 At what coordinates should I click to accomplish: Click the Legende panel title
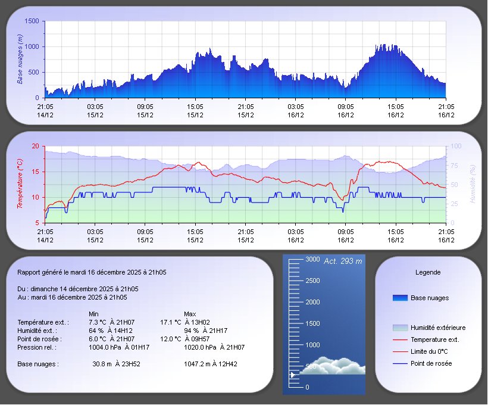427,272
